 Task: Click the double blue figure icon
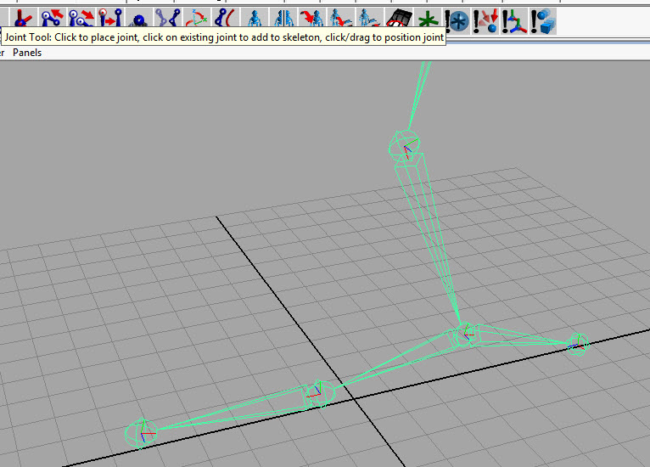click(283, 19)
